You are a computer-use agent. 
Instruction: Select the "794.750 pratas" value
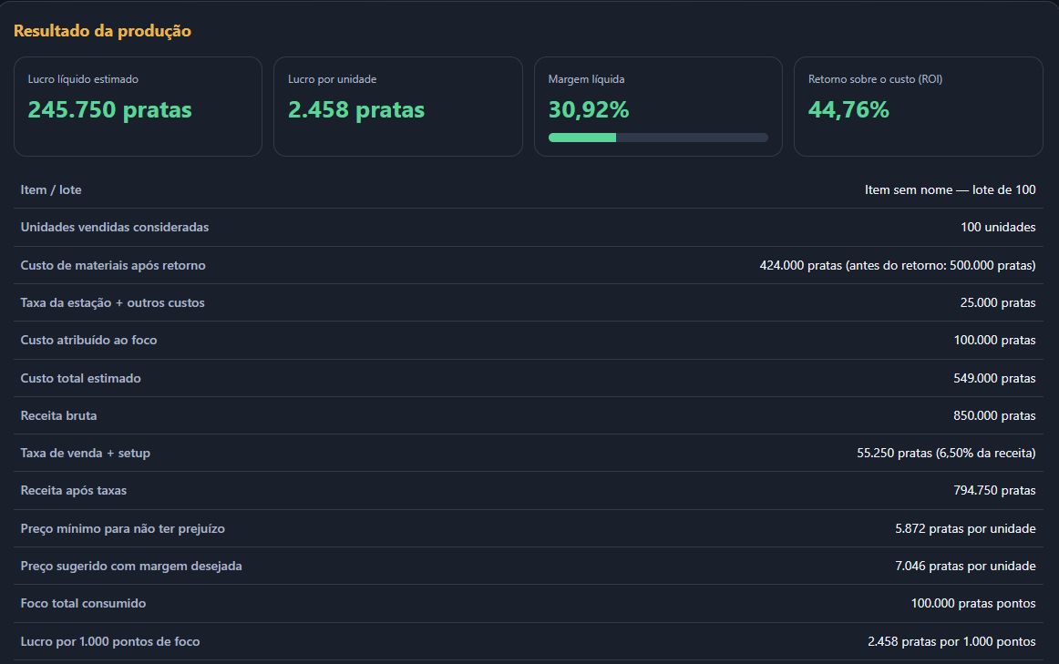(995, 491)
